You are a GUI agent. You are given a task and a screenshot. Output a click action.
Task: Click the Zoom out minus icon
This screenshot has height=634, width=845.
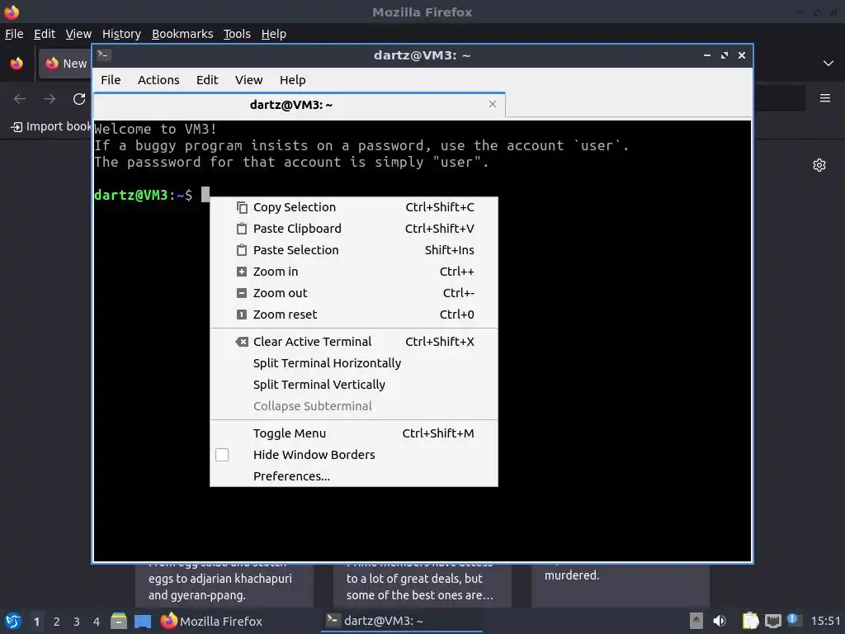click(242, 293)
